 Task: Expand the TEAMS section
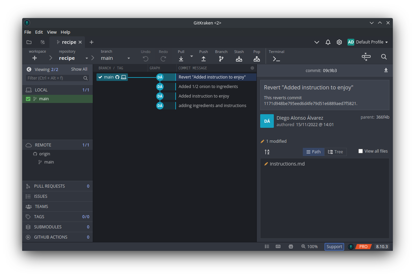pyautogui.click(x=57, y=207)
